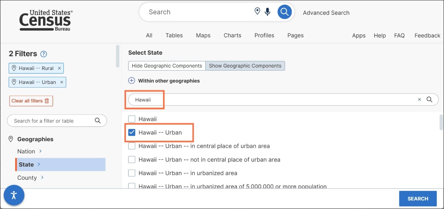This screenshot has width=444, height=209.
Task: Switch to the Tables tab
Action: tap(174, 35)
